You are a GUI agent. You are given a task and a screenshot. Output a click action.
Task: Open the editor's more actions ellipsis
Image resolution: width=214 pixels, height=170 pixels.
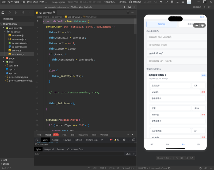click(x=132, y=12)
